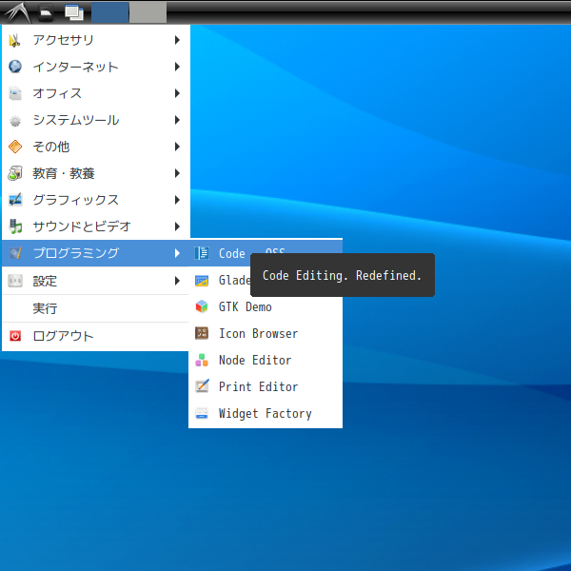Click the LXDE start menu logo
Viewport: 571px width, 571px height.
click(x=16, y=12)
